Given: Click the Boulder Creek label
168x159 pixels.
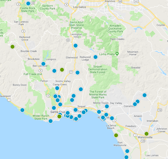Looking at the screenshot, I should (29, 51).
